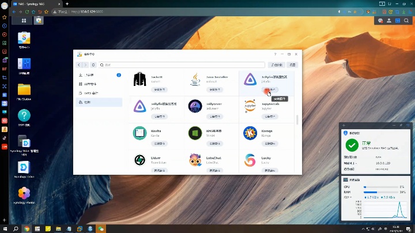Click the JupyterLab logo icon
Viewport: 415px width, 233px height.
[250, 106]
